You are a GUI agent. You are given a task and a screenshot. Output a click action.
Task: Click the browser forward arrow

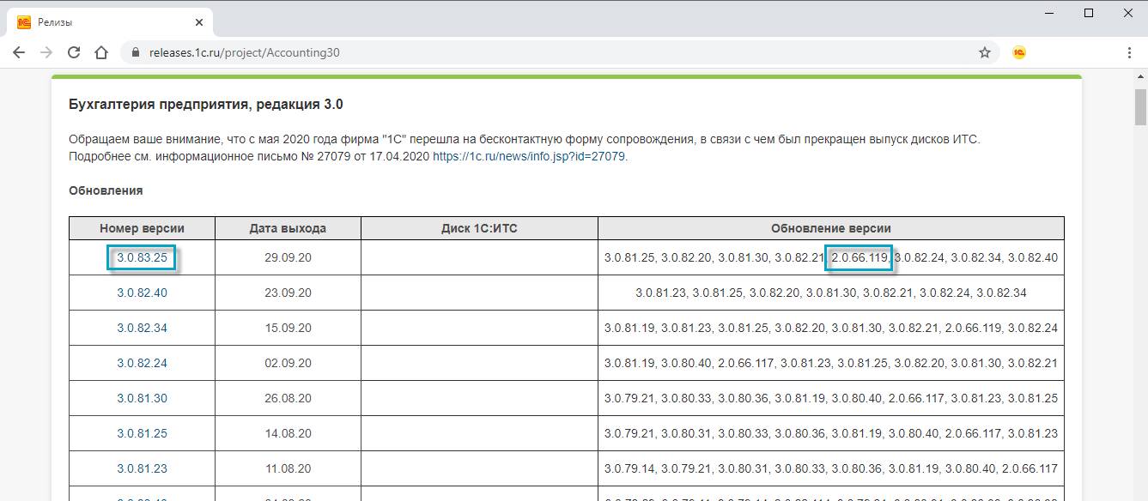(46, 52)
